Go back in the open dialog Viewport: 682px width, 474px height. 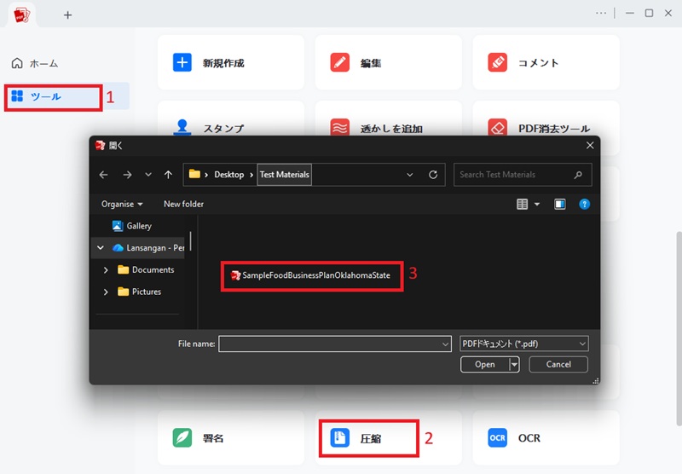(103, 175)
